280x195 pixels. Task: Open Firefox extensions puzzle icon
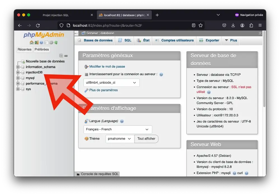pos(251,25)
